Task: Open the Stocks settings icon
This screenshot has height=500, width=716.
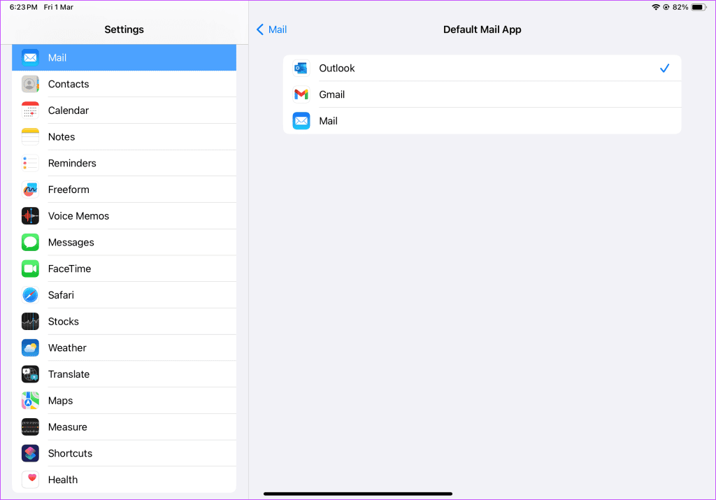Action: coord(30,321)
